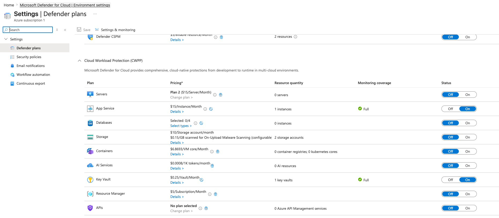Turn off the App Service plan
499x218 pixels.
click(x=451, y=109)
